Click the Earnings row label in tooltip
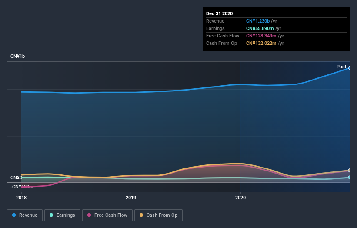The height and width of the screenshot is (228, 357). pos(215,28)
